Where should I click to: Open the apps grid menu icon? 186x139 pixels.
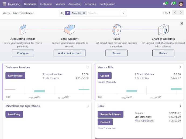[x=4, y=4]
